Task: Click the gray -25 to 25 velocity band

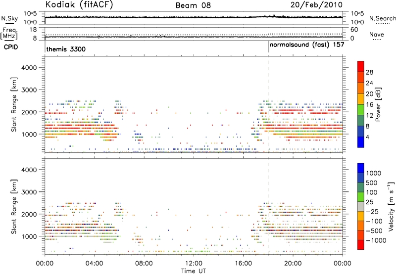Action: pyautogui.click(x=361, y=206)
